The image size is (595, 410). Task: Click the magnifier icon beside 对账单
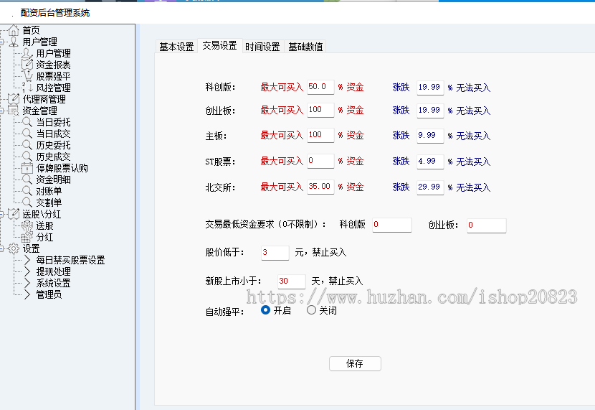pyautogui.click(x=27, y=191)
